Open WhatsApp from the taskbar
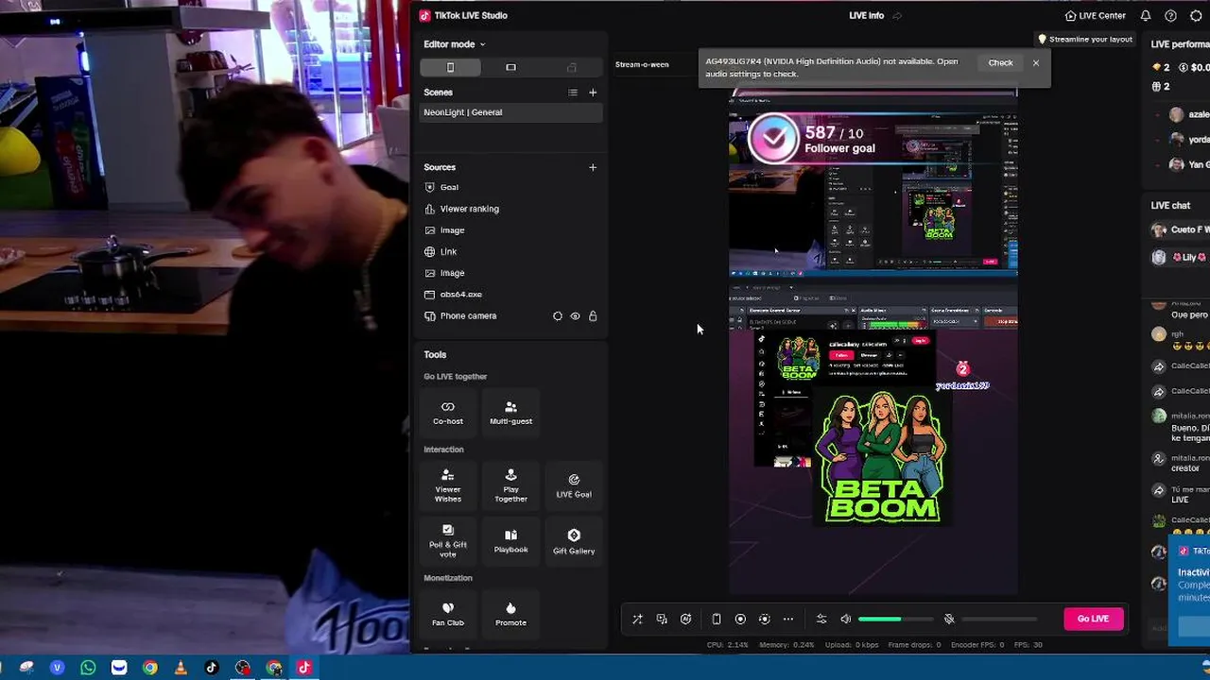 coord(88,668)
